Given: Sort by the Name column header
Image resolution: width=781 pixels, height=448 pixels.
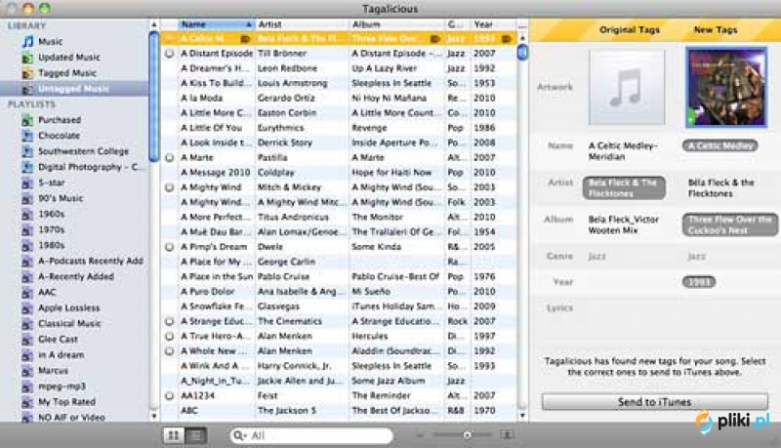Looking at the screenshot, I should [216, 24].
